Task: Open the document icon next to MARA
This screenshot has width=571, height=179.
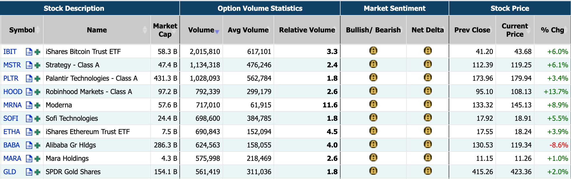Action: 29,159
